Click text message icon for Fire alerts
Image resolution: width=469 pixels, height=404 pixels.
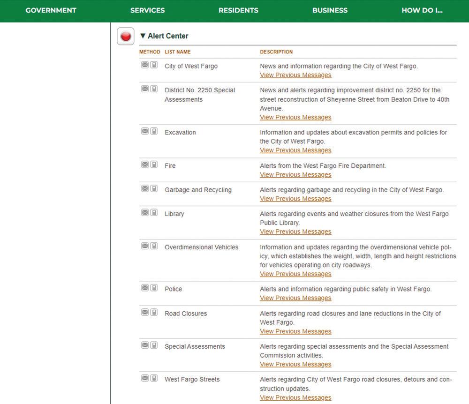coord(154,165)
